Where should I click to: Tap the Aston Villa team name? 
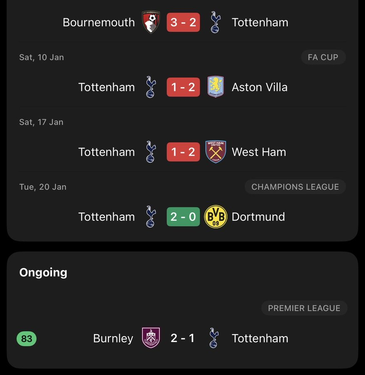[259, 87]
